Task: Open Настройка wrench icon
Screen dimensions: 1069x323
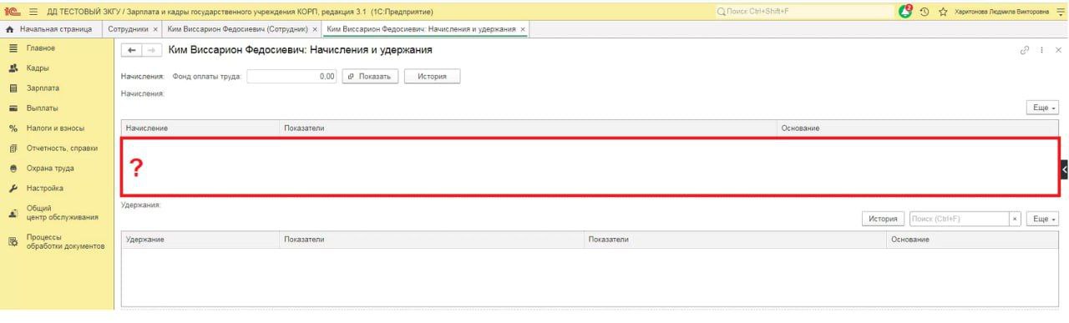Action: tap(13, 189)
